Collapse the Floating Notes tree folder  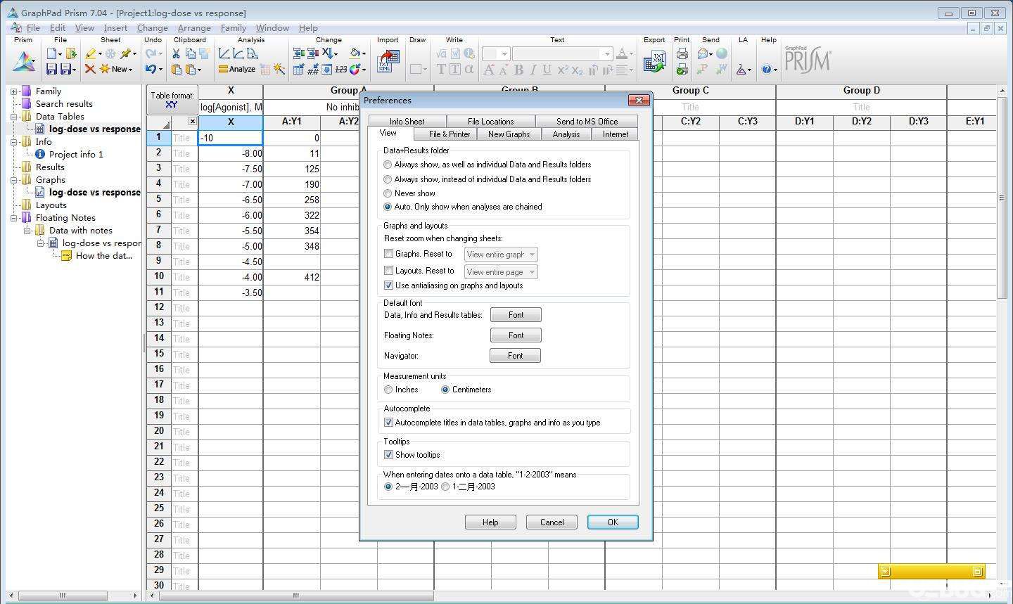pyautogui.click(x=13, y=218)
